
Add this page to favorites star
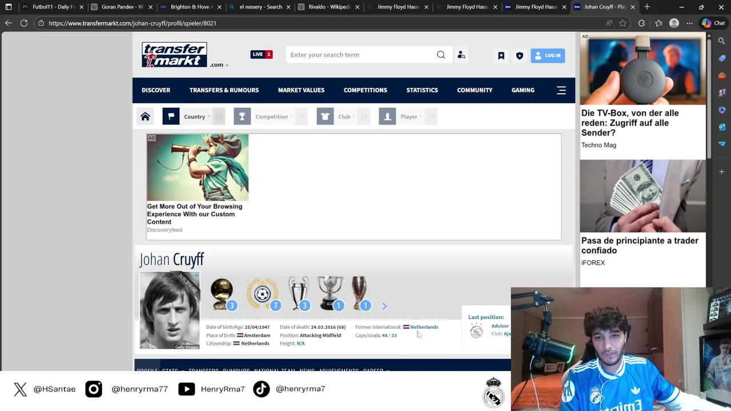pyautogui.click(x=623, y=23)
